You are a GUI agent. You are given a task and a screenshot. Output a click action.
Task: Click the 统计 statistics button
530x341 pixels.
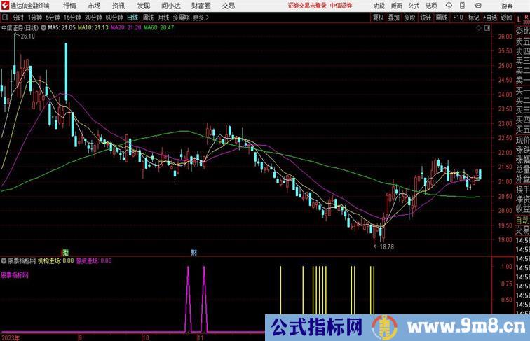coord(426,18)
